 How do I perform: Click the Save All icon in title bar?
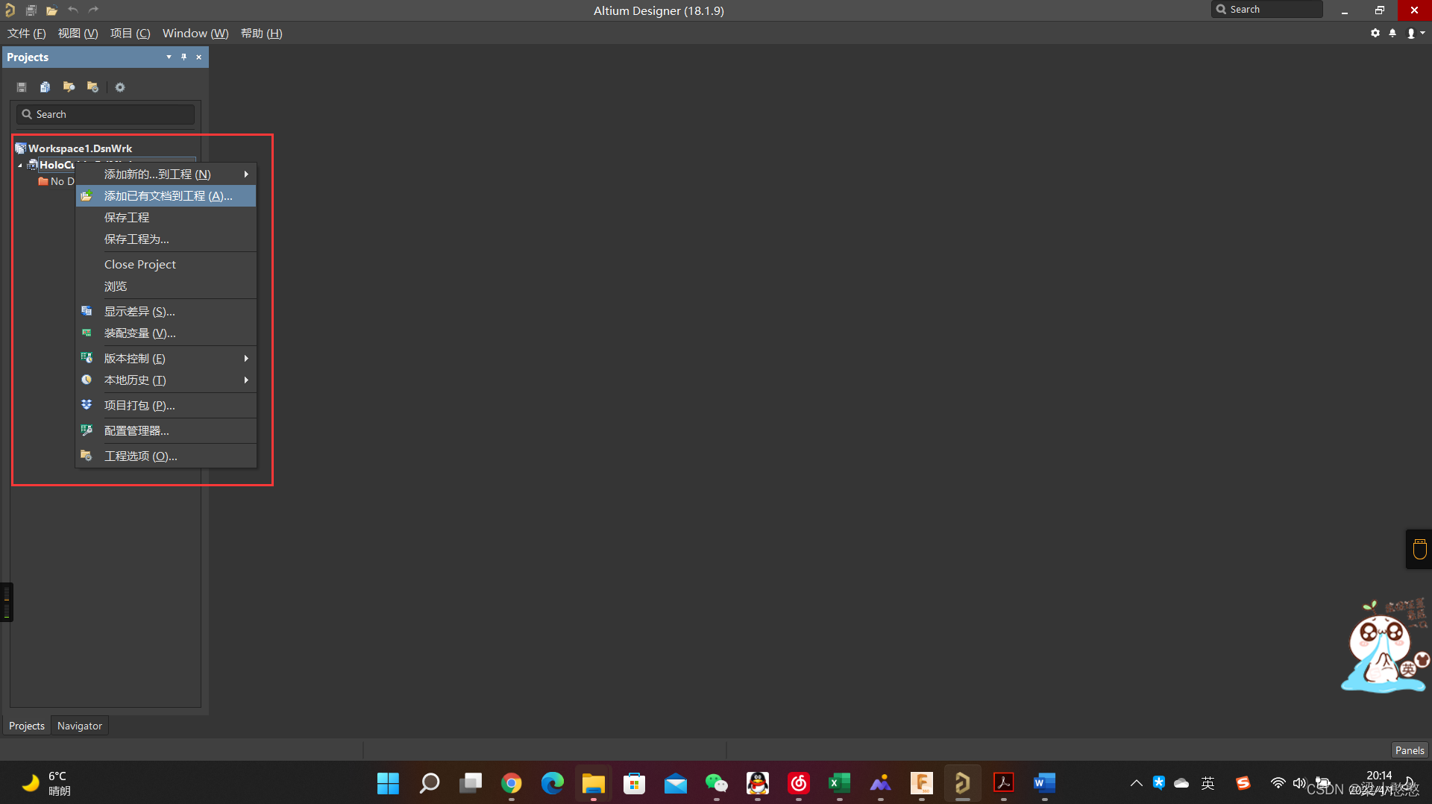(x=31, y=10)
